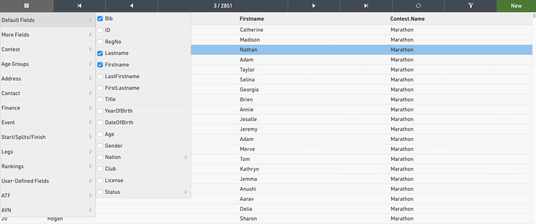Disable the Lastname checkbox
Viewport: 536px width, 224px height.
(x=100, y=53)
